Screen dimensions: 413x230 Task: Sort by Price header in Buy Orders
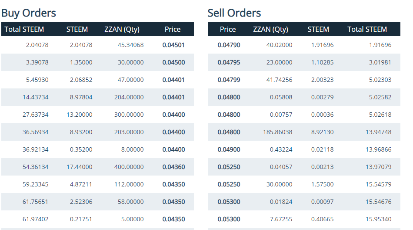[173, 29]
